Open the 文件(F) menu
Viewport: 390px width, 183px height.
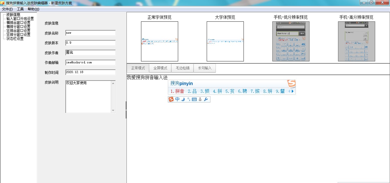[x=7, y=9]
